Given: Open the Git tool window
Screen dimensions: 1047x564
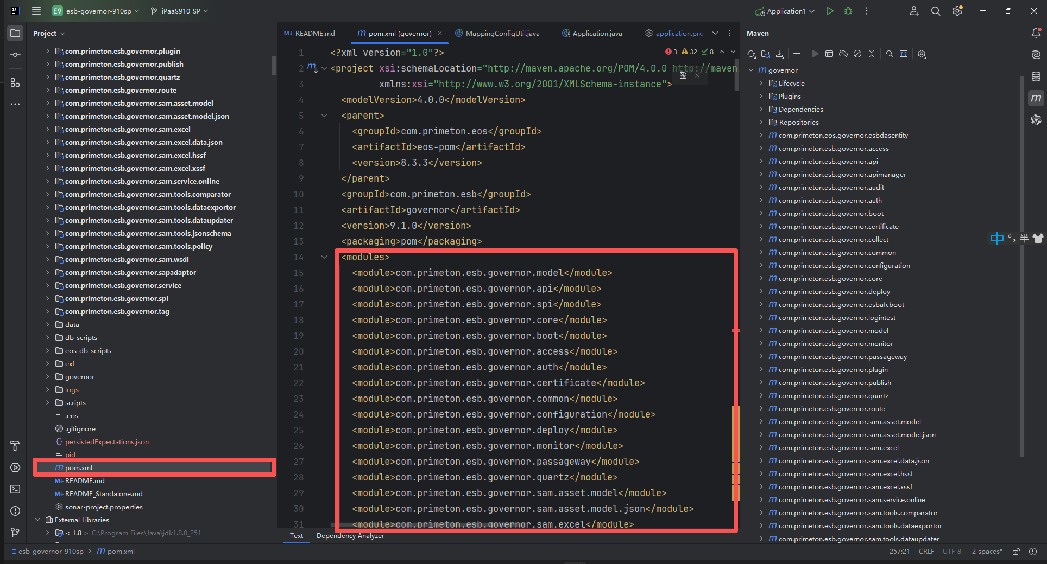Looking at the screenshot, I should 15,533.
